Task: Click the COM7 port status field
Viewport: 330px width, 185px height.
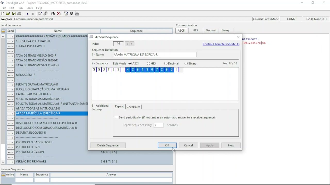Action: pyautogui.click(x=291, y=19)
